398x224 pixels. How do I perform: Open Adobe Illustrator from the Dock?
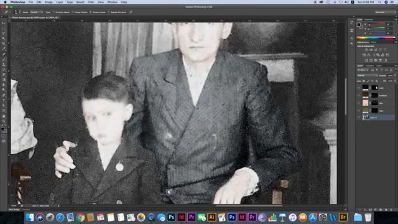pos(211,217)
